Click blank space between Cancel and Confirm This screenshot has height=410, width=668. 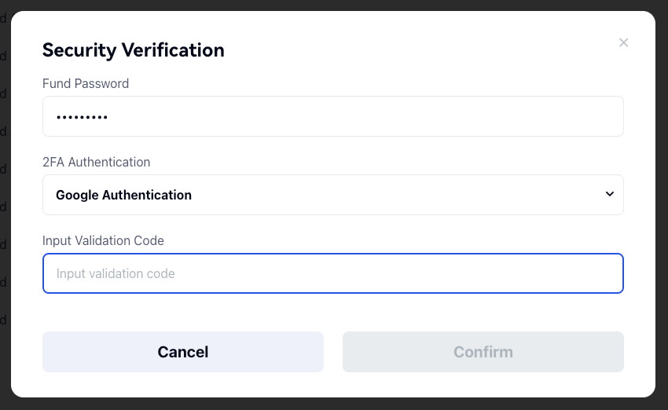333,352
